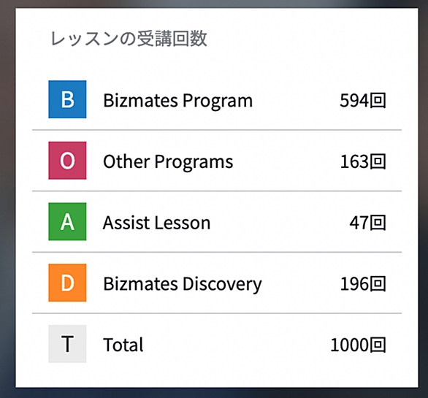Screen dimensions: 428x398
Task: Click the word Discovery in Bizmates Discovery
Action: pos(222,285)
